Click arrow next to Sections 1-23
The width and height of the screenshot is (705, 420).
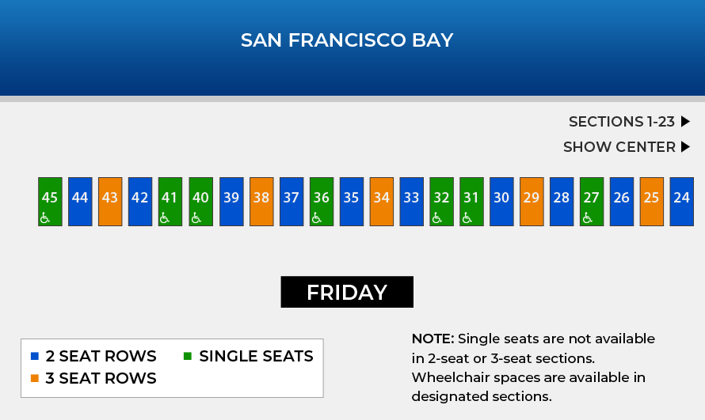click(685, 121)
